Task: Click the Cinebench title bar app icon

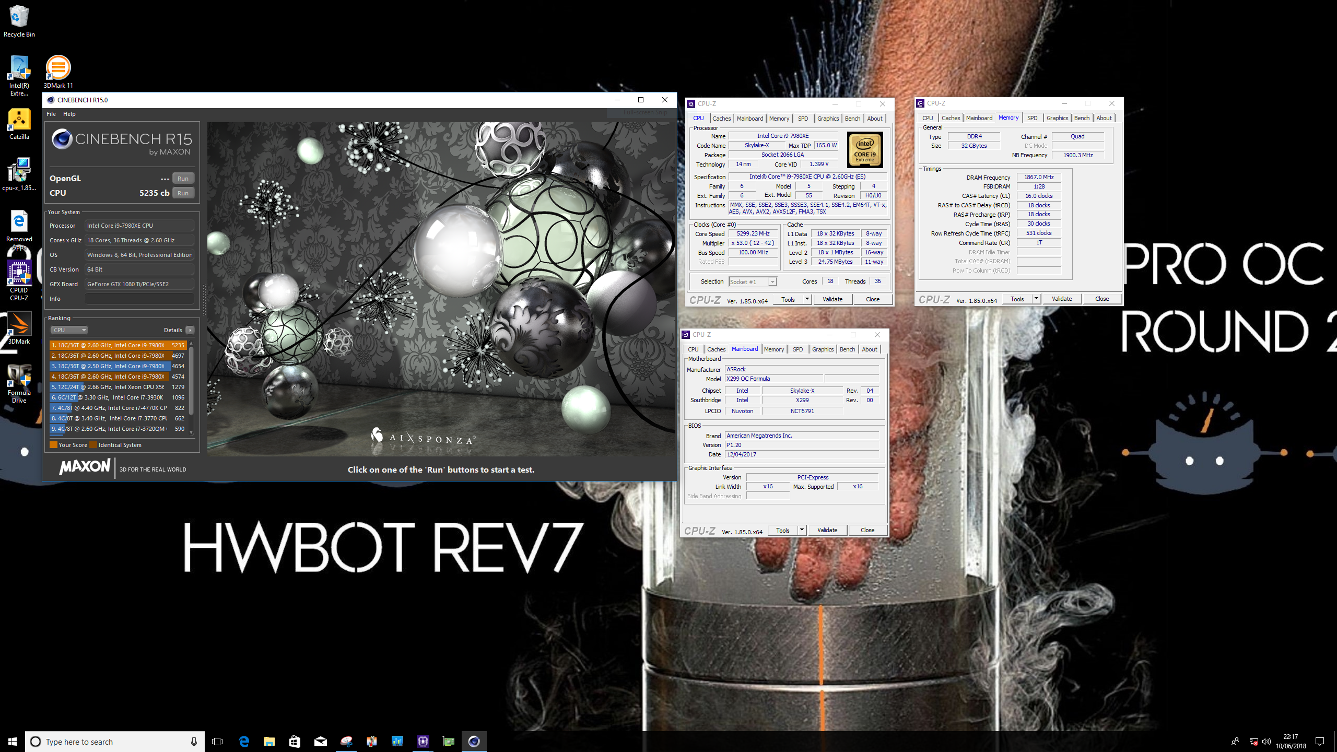Action: click(x=51, y=100)
